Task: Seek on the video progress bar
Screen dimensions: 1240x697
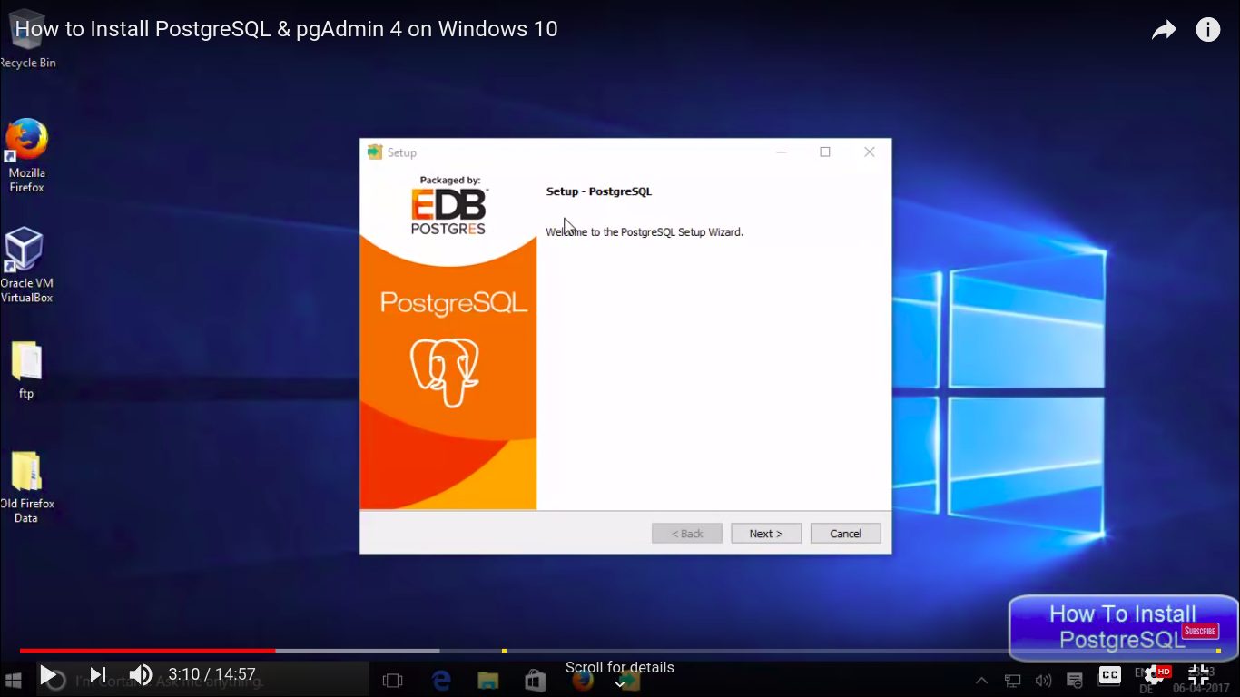Action: 619,651
